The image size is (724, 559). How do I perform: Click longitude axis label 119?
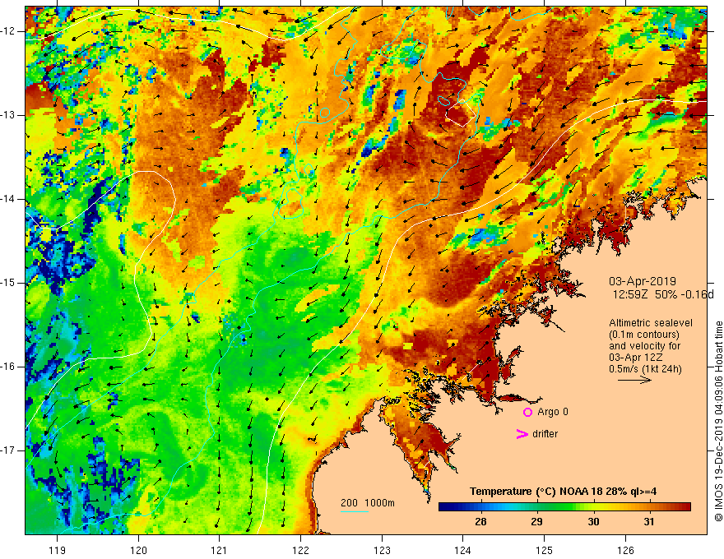pos(58,550)
